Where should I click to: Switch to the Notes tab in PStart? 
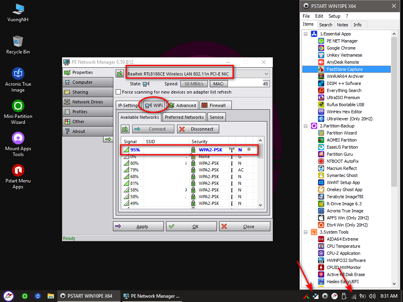tap(342, 25)
